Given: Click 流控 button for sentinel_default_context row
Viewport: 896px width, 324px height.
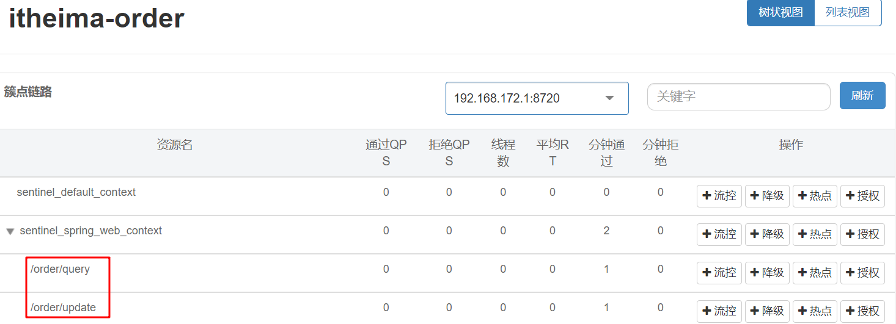Looking at the screenshot, I should click(719, 196).
